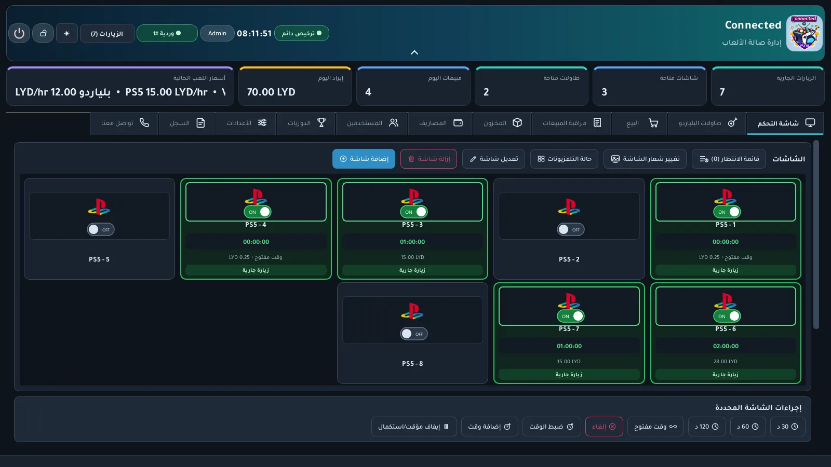
Task: Click the ترخيص دائم license badge
Action: (x=302, y=33)
